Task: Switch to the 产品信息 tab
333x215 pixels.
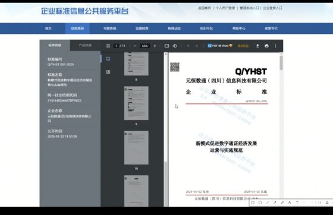Action: pos(85,45)
